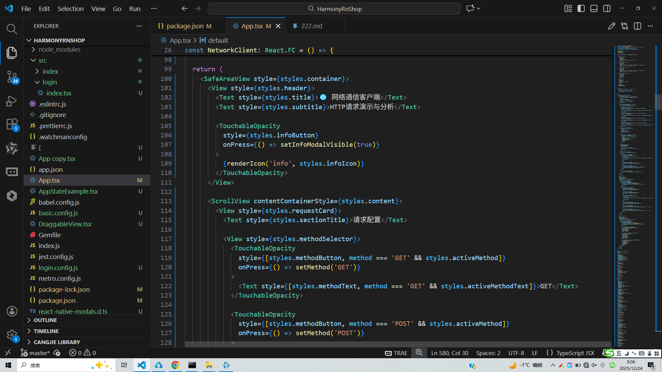This screenshot has height=372, width=662.
Task: Click the errors and warnings status indicator
Action: (x=82, y=353)
